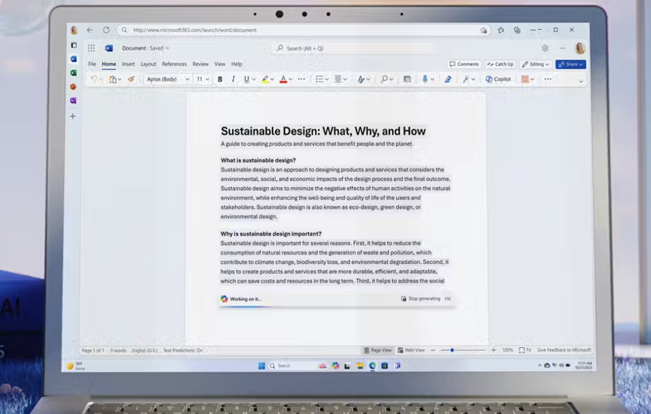Apply italic formatting

233,79
